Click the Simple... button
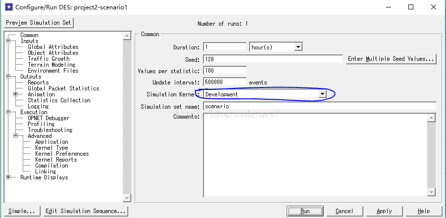Viewport: 446px width, 218px height. coord(22,211)
